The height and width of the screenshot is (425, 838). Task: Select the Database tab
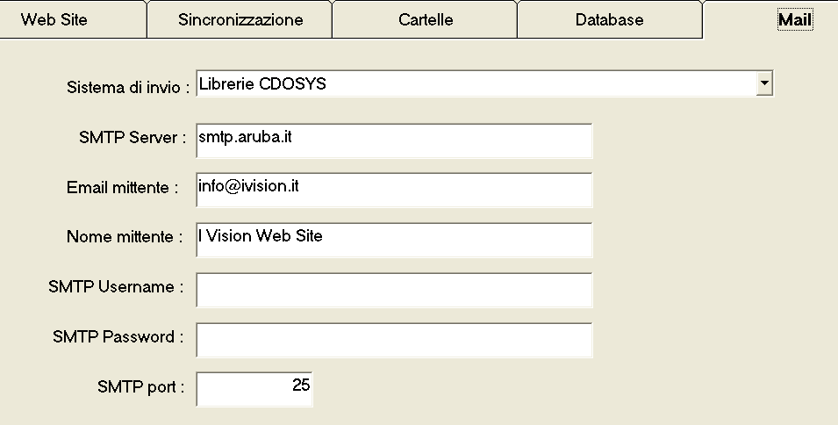coord(609,19)
